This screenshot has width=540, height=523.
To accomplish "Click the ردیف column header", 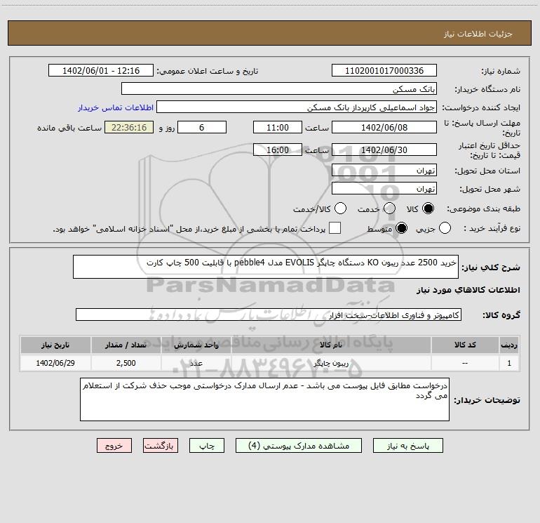I will 509,345.
